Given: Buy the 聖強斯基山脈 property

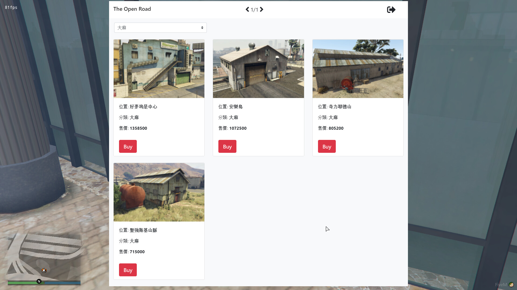Looking at the screenshot, I should pos(128,270).
